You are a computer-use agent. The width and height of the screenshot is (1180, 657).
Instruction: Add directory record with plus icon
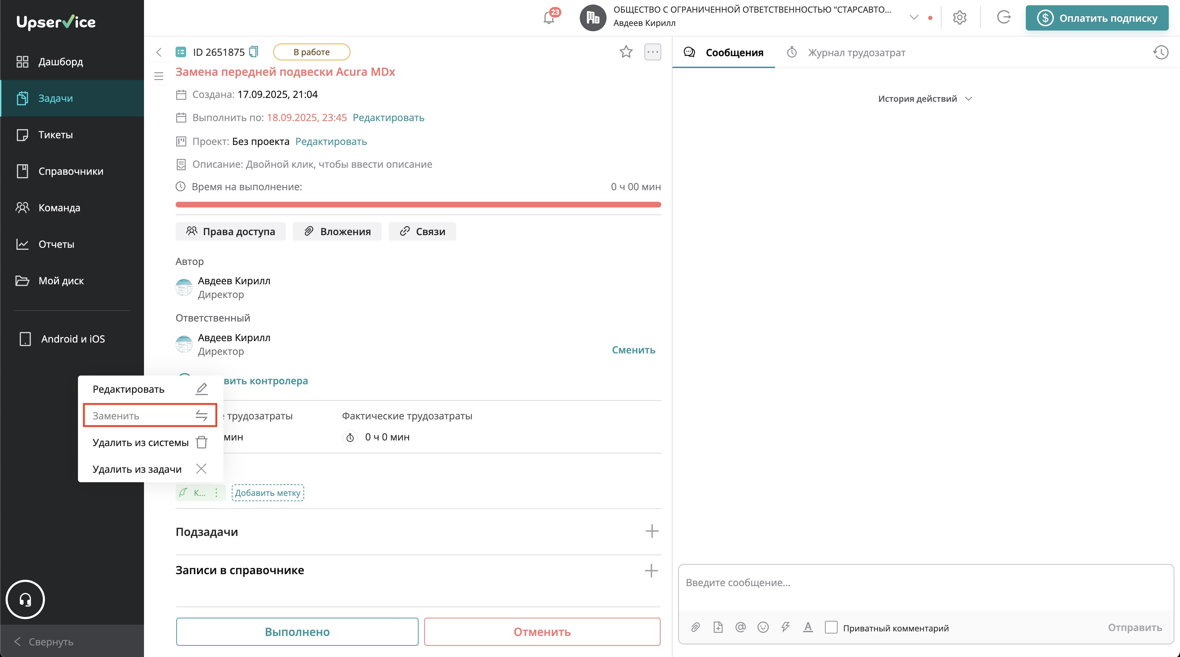(651, 570)
